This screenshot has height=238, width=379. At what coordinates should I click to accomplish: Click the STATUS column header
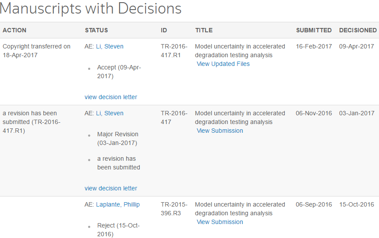[x=96, y=30]
